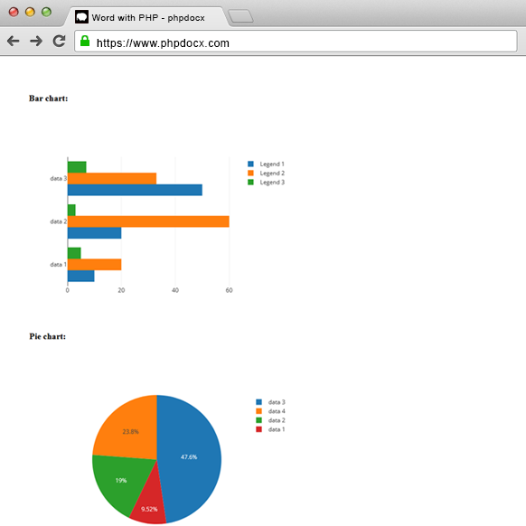The height and width of the screenshot is (526, 526).
Task: Click data 1 red entry in pie legend
Action: pos(270,429)
